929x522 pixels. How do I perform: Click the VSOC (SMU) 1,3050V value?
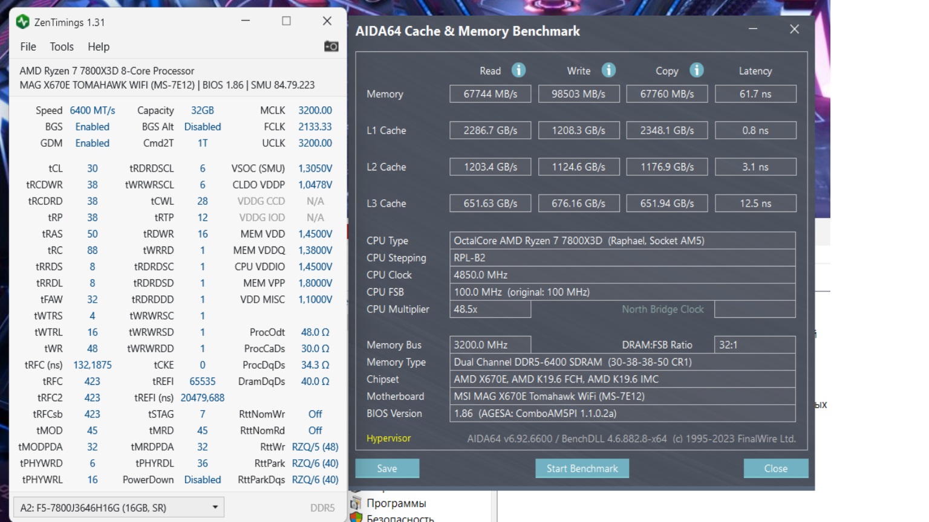point(315,168)
